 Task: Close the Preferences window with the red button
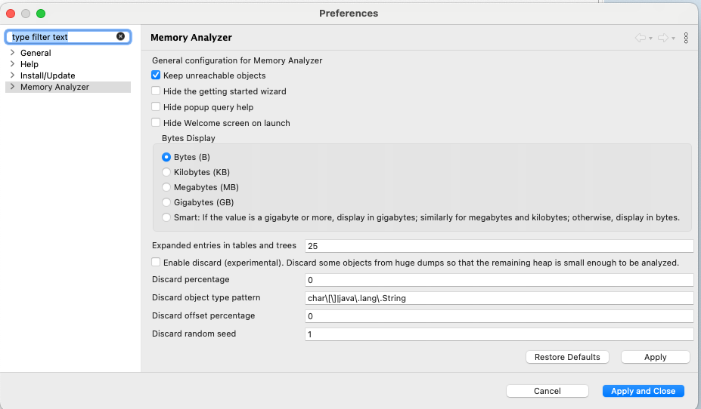11,14
